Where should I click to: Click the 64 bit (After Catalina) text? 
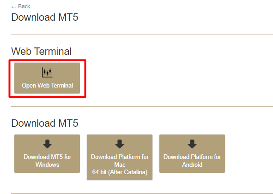click(120, 172)
